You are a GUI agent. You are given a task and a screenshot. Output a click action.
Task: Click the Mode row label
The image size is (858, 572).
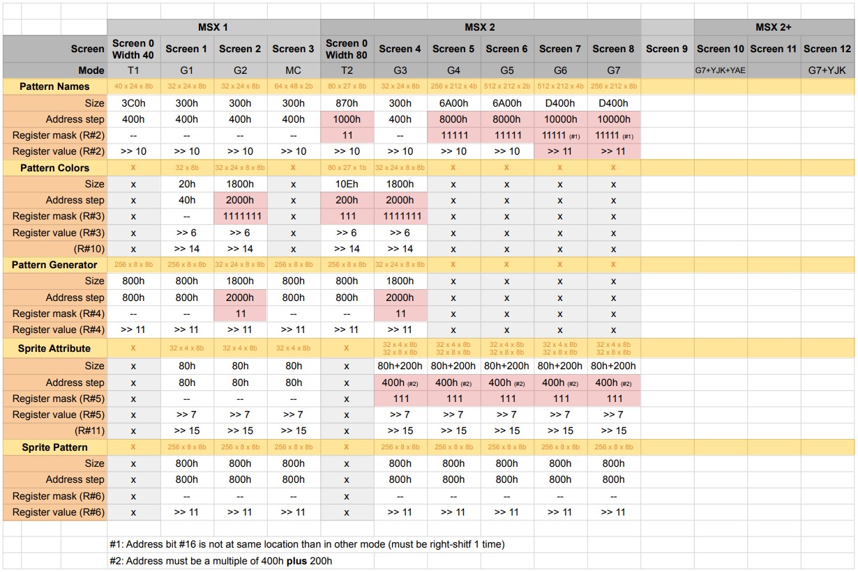click(x=55, y=70)
